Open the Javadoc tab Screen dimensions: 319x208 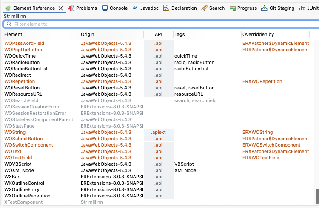pyautogui.click(x=145, y=8)
